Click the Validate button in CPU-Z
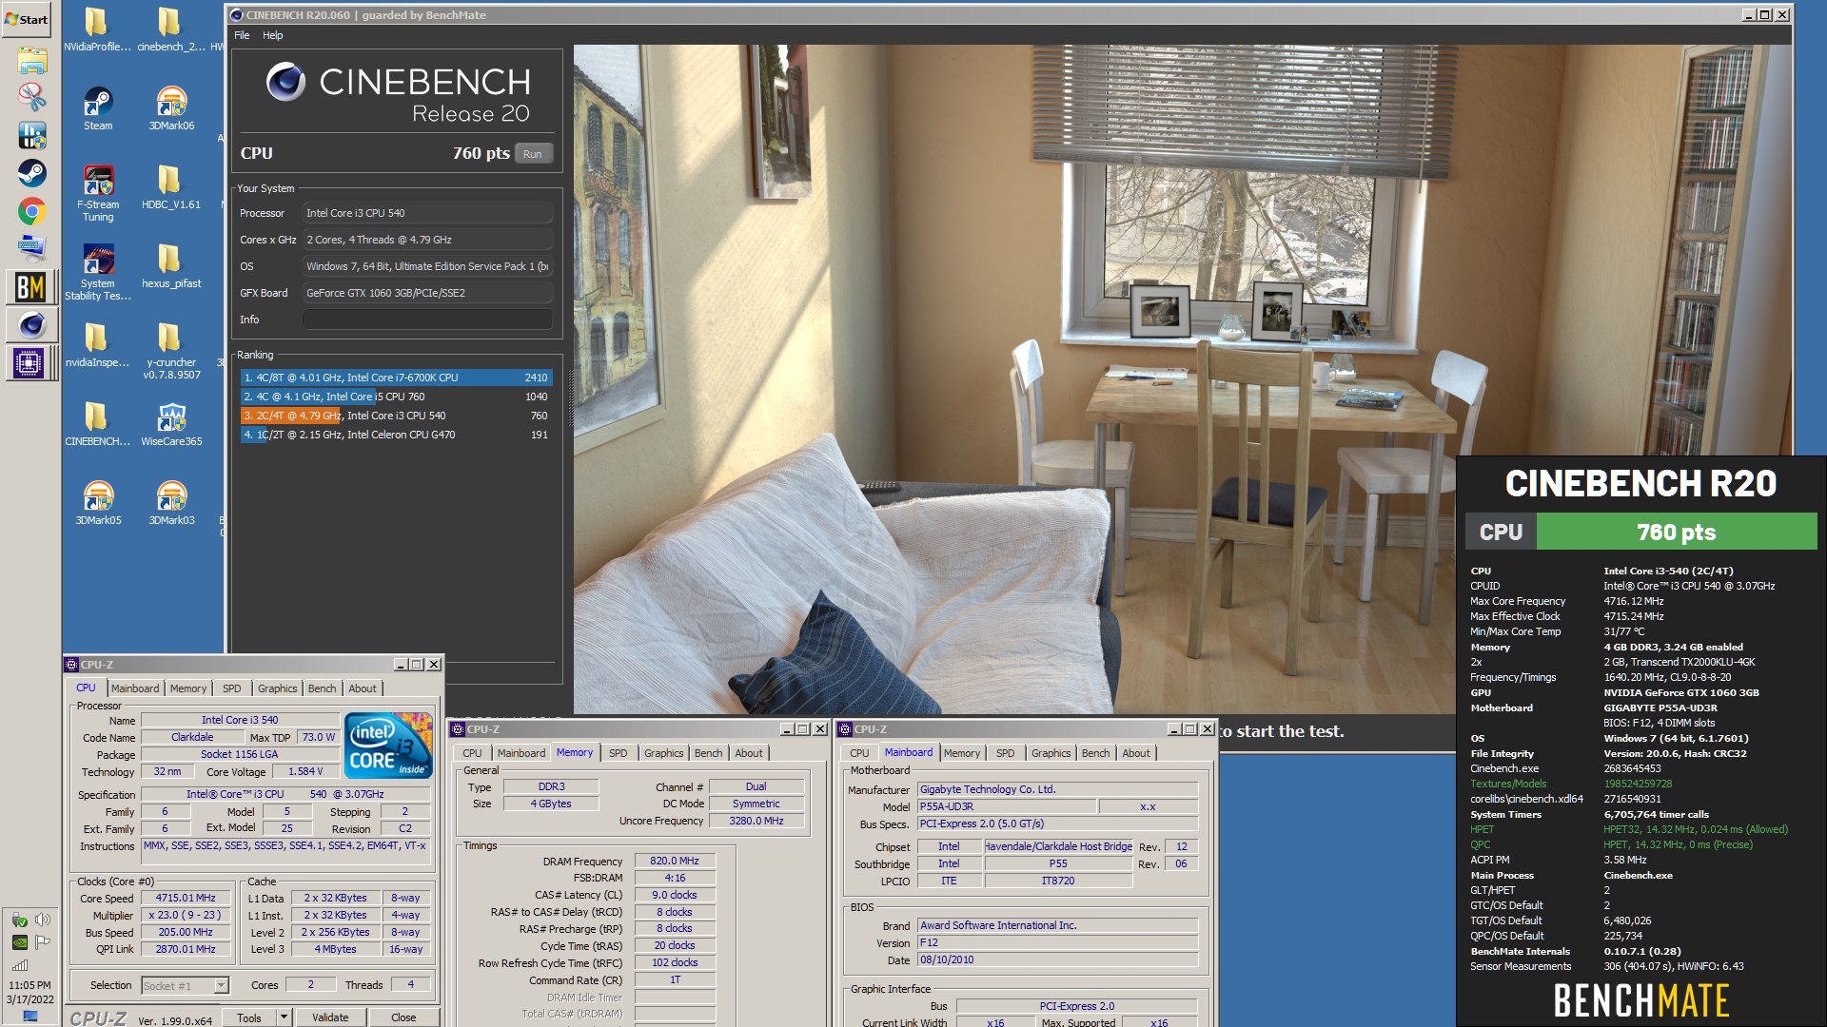This screenshot has width=1827, height=1027. pos(330,1017)
